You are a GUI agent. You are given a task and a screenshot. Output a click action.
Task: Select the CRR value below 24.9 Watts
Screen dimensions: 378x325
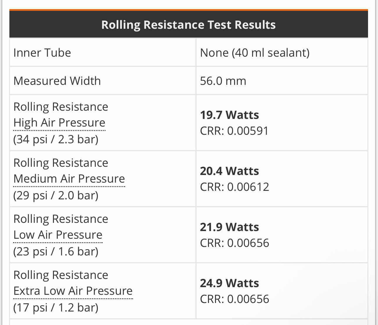click(234, 299)
